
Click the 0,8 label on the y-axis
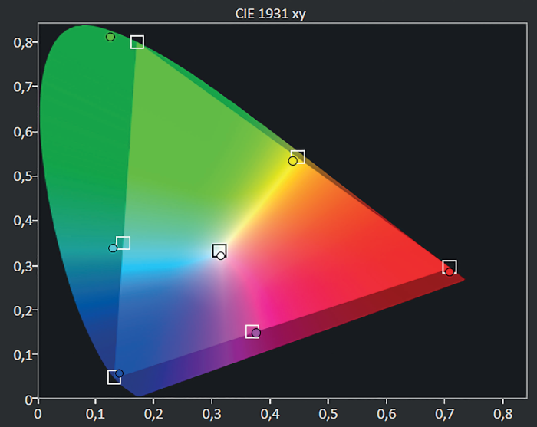click(21, 42)
